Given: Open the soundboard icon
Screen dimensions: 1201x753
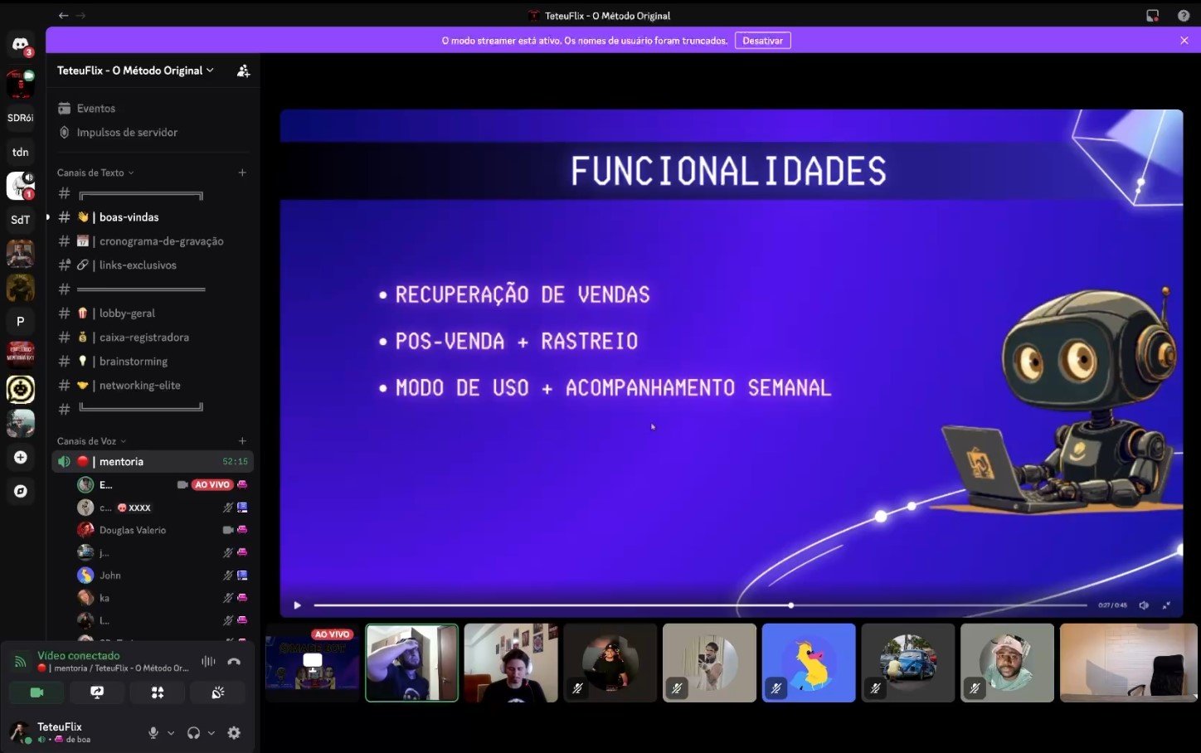Looking at the screenshot, I should [217, 692].
